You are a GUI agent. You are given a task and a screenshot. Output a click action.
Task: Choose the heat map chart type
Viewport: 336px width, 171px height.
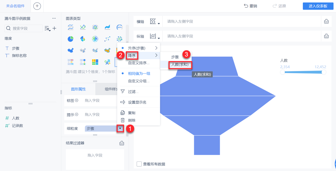[107, 50]
